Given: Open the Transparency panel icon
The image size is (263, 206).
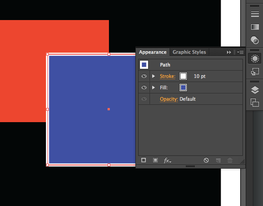Looking at the screenshot, I should (x=255, y=40).
